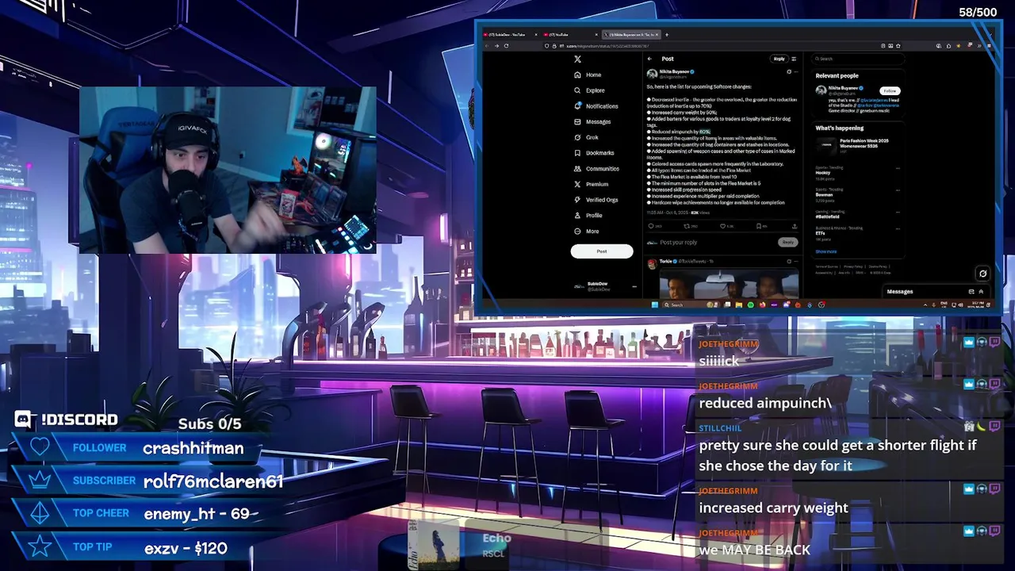Screen dimensions: 1015x571
Task: Open Home from the X sidebar
Action: tap(588, 75)
